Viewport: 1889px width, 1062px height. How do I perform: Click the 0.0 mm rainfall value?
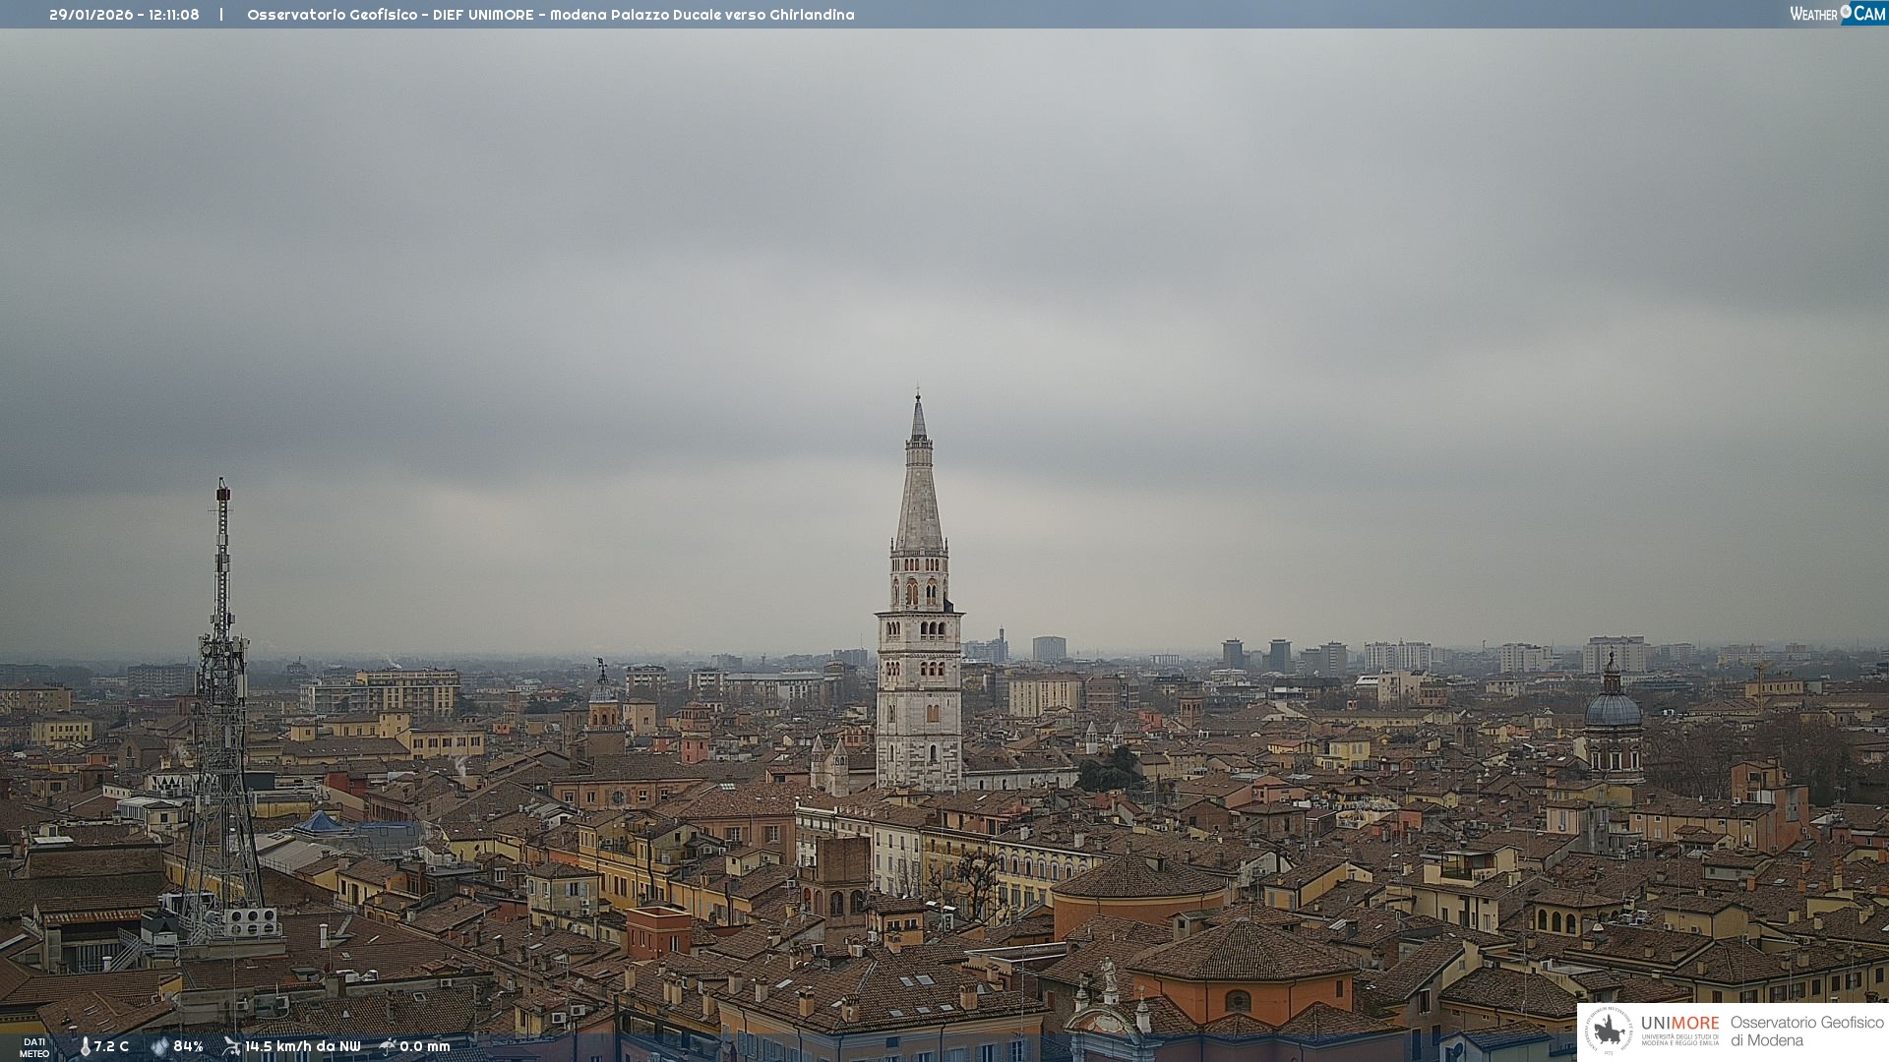click(425, 1047)
